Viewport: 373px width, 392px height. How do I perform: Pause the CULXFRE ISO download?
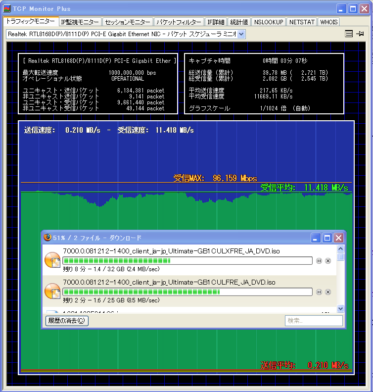[x=319, y=261]
